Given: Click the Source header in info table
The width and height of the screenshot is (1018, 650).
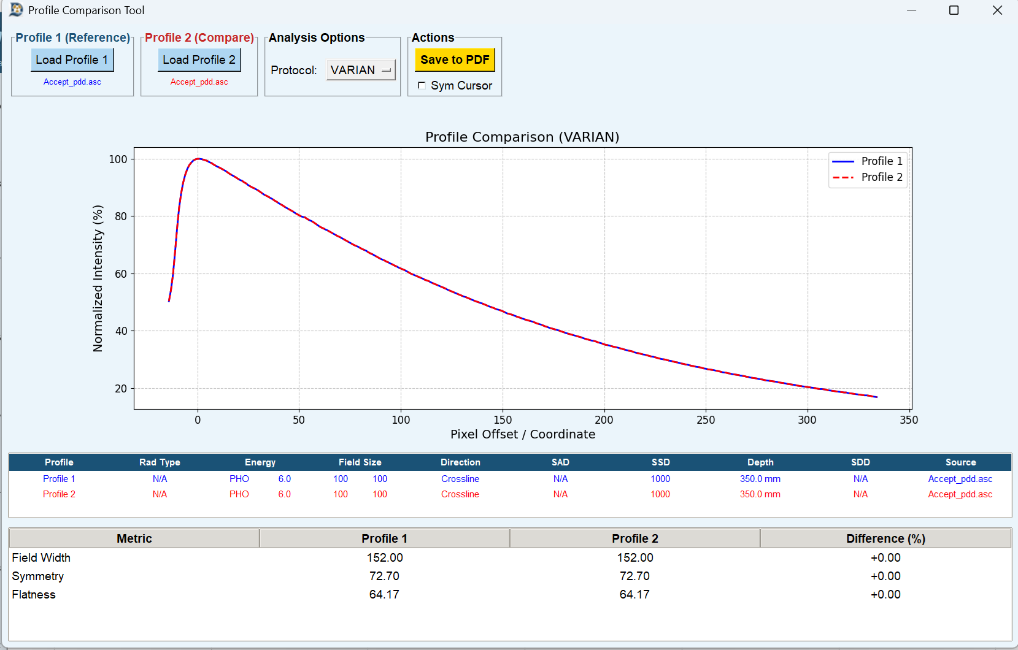Looking at the screenshot, I should (960, 462).
